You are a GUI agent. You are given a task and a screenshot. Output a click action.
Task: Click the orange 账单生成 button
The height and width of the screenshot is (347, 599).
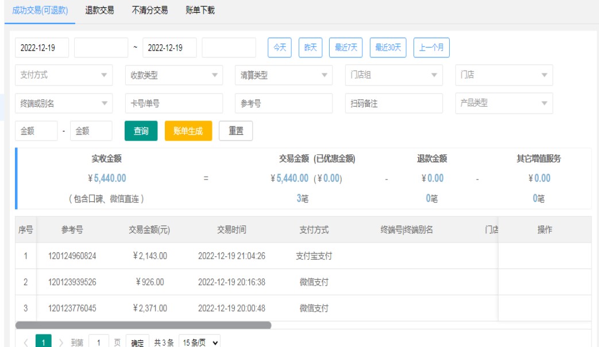(188, 131)
